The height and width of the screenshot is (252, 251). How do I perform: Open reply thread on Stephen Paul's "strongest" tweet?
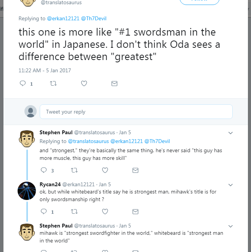[44, 170]
